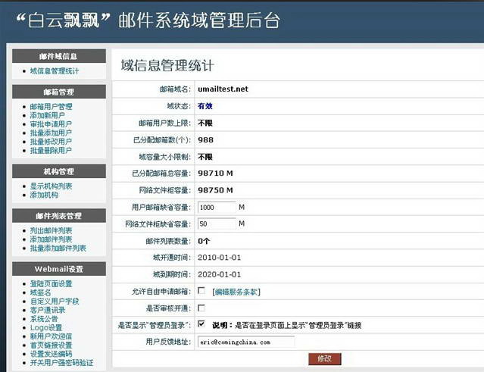The width and height of the screenshot is (484, 372).
Task: Select 批量添加邮件列表 link
Action: coord(58,248)
